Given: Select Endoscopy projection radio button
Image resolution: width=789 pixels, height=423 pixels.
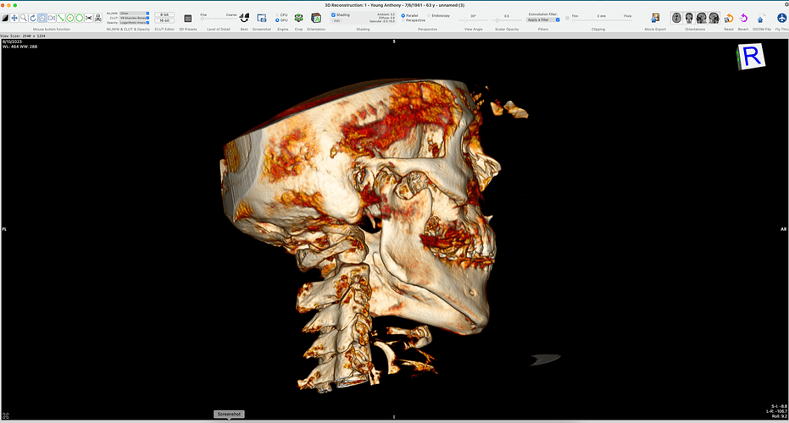Looking at the screenshot, I should tap(429, 15).
